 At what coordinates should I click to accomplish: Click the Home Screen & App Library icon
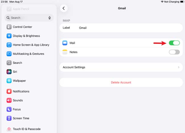9,45
